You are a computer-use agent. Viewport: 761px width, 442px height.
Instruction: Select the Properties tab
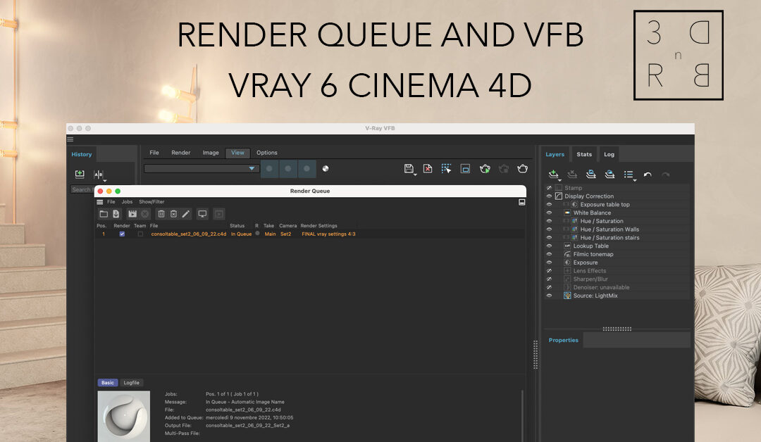pos(564,340)
